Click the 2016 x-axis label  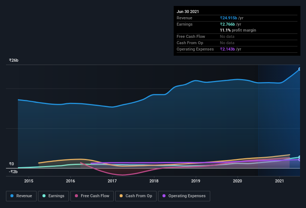pyautogui.click(x=70, y=181)
